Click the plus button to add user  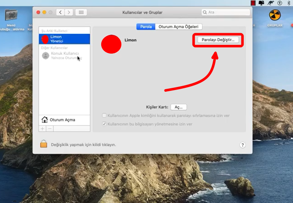(x=42, y=128)
